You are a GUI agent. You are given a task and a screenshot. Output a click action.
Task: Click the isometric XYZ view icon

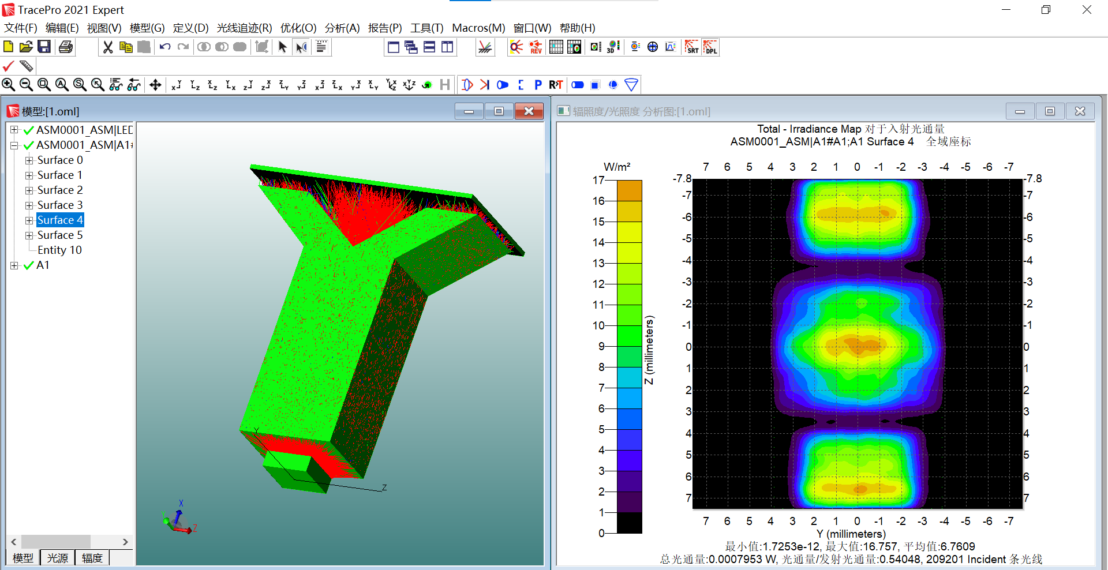(409, 85)
